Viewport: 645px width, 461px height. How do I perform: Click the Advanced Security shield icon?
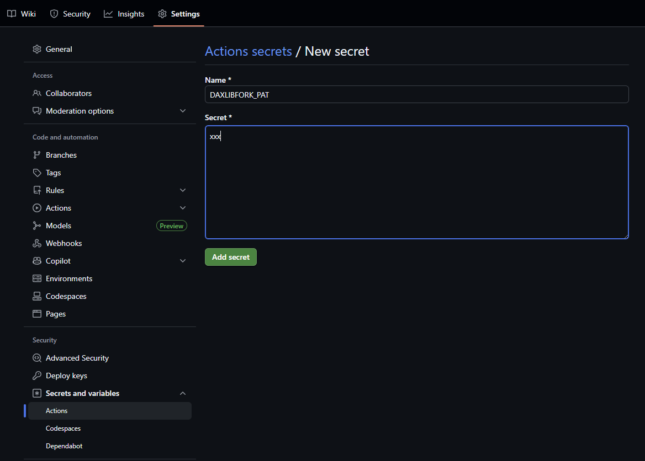[37, 358]
